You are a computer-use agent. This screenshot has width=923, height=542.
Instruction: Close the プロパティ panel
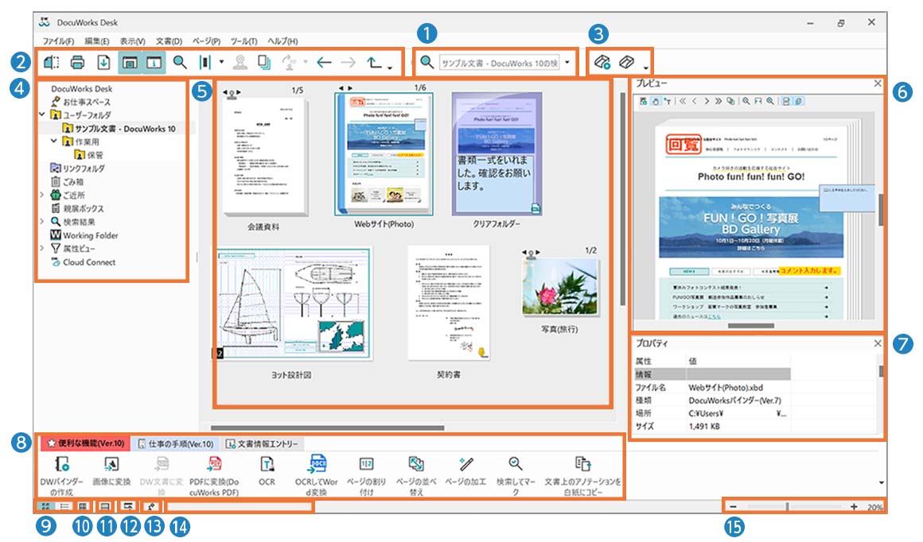[x=877, y=343]
